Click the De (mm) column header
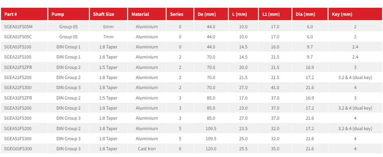Viewport: 383px width, 157px height. tap(211, 14)
